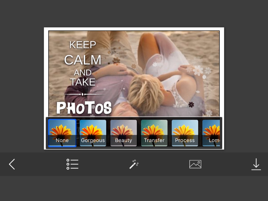
Task: Open the bulleted list menu icon
Action: coord(72,164)
